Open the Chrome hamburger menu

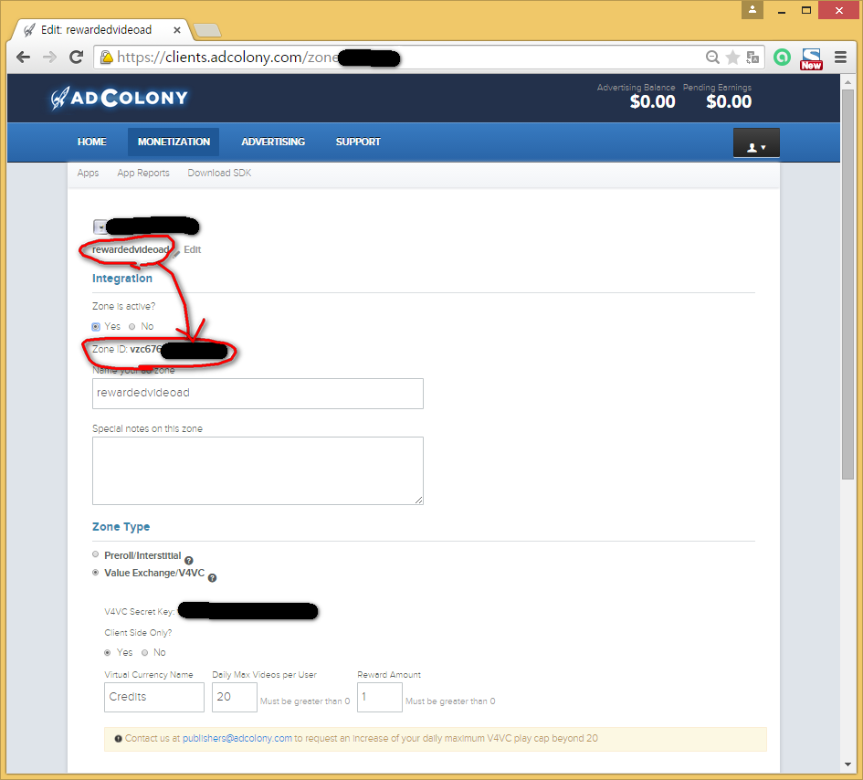click(x=840, y=58)
